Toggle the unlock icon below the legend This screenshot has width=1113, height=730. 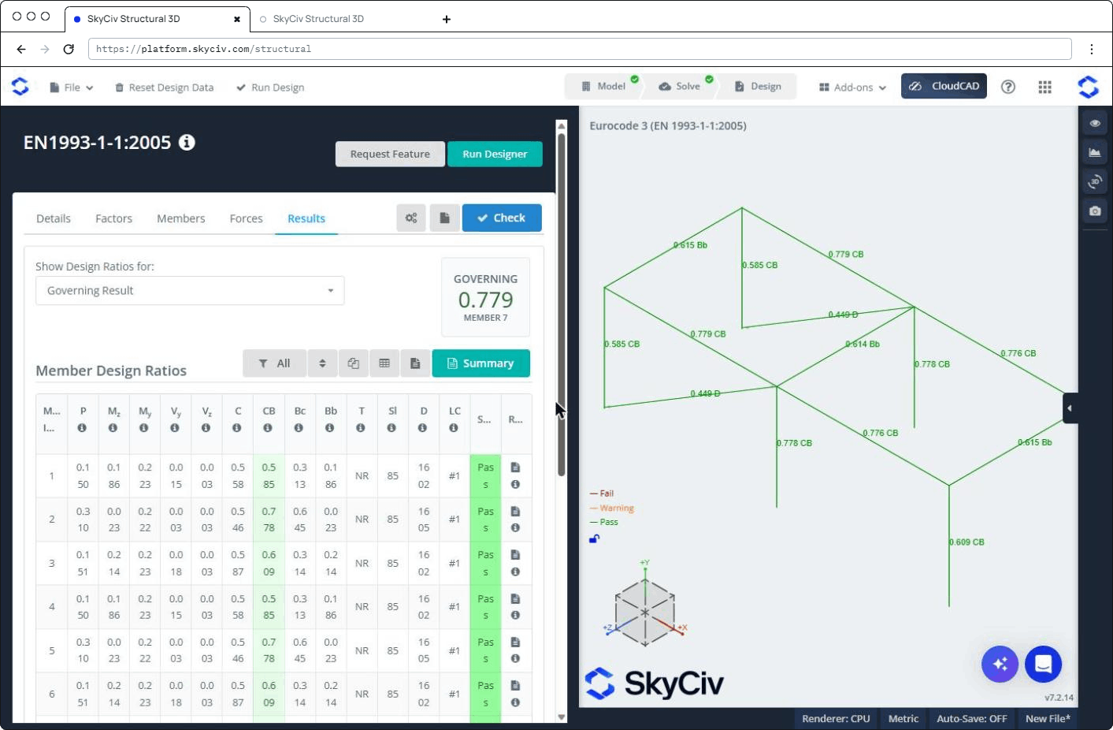pos(595,539)
